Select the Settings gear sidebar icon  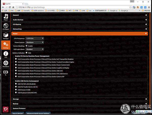tap(6, 45)
